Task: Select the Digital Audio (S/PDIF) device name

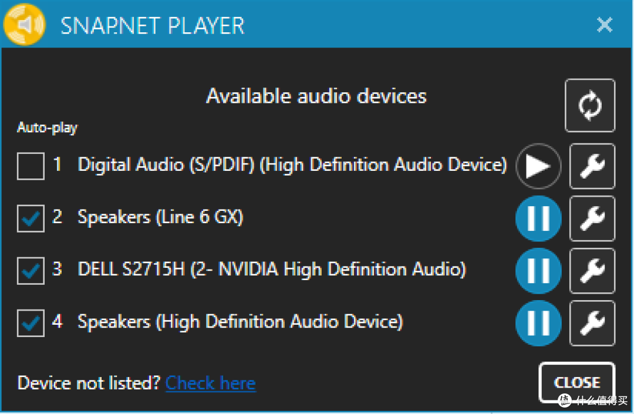Action: tap(292, 165)
